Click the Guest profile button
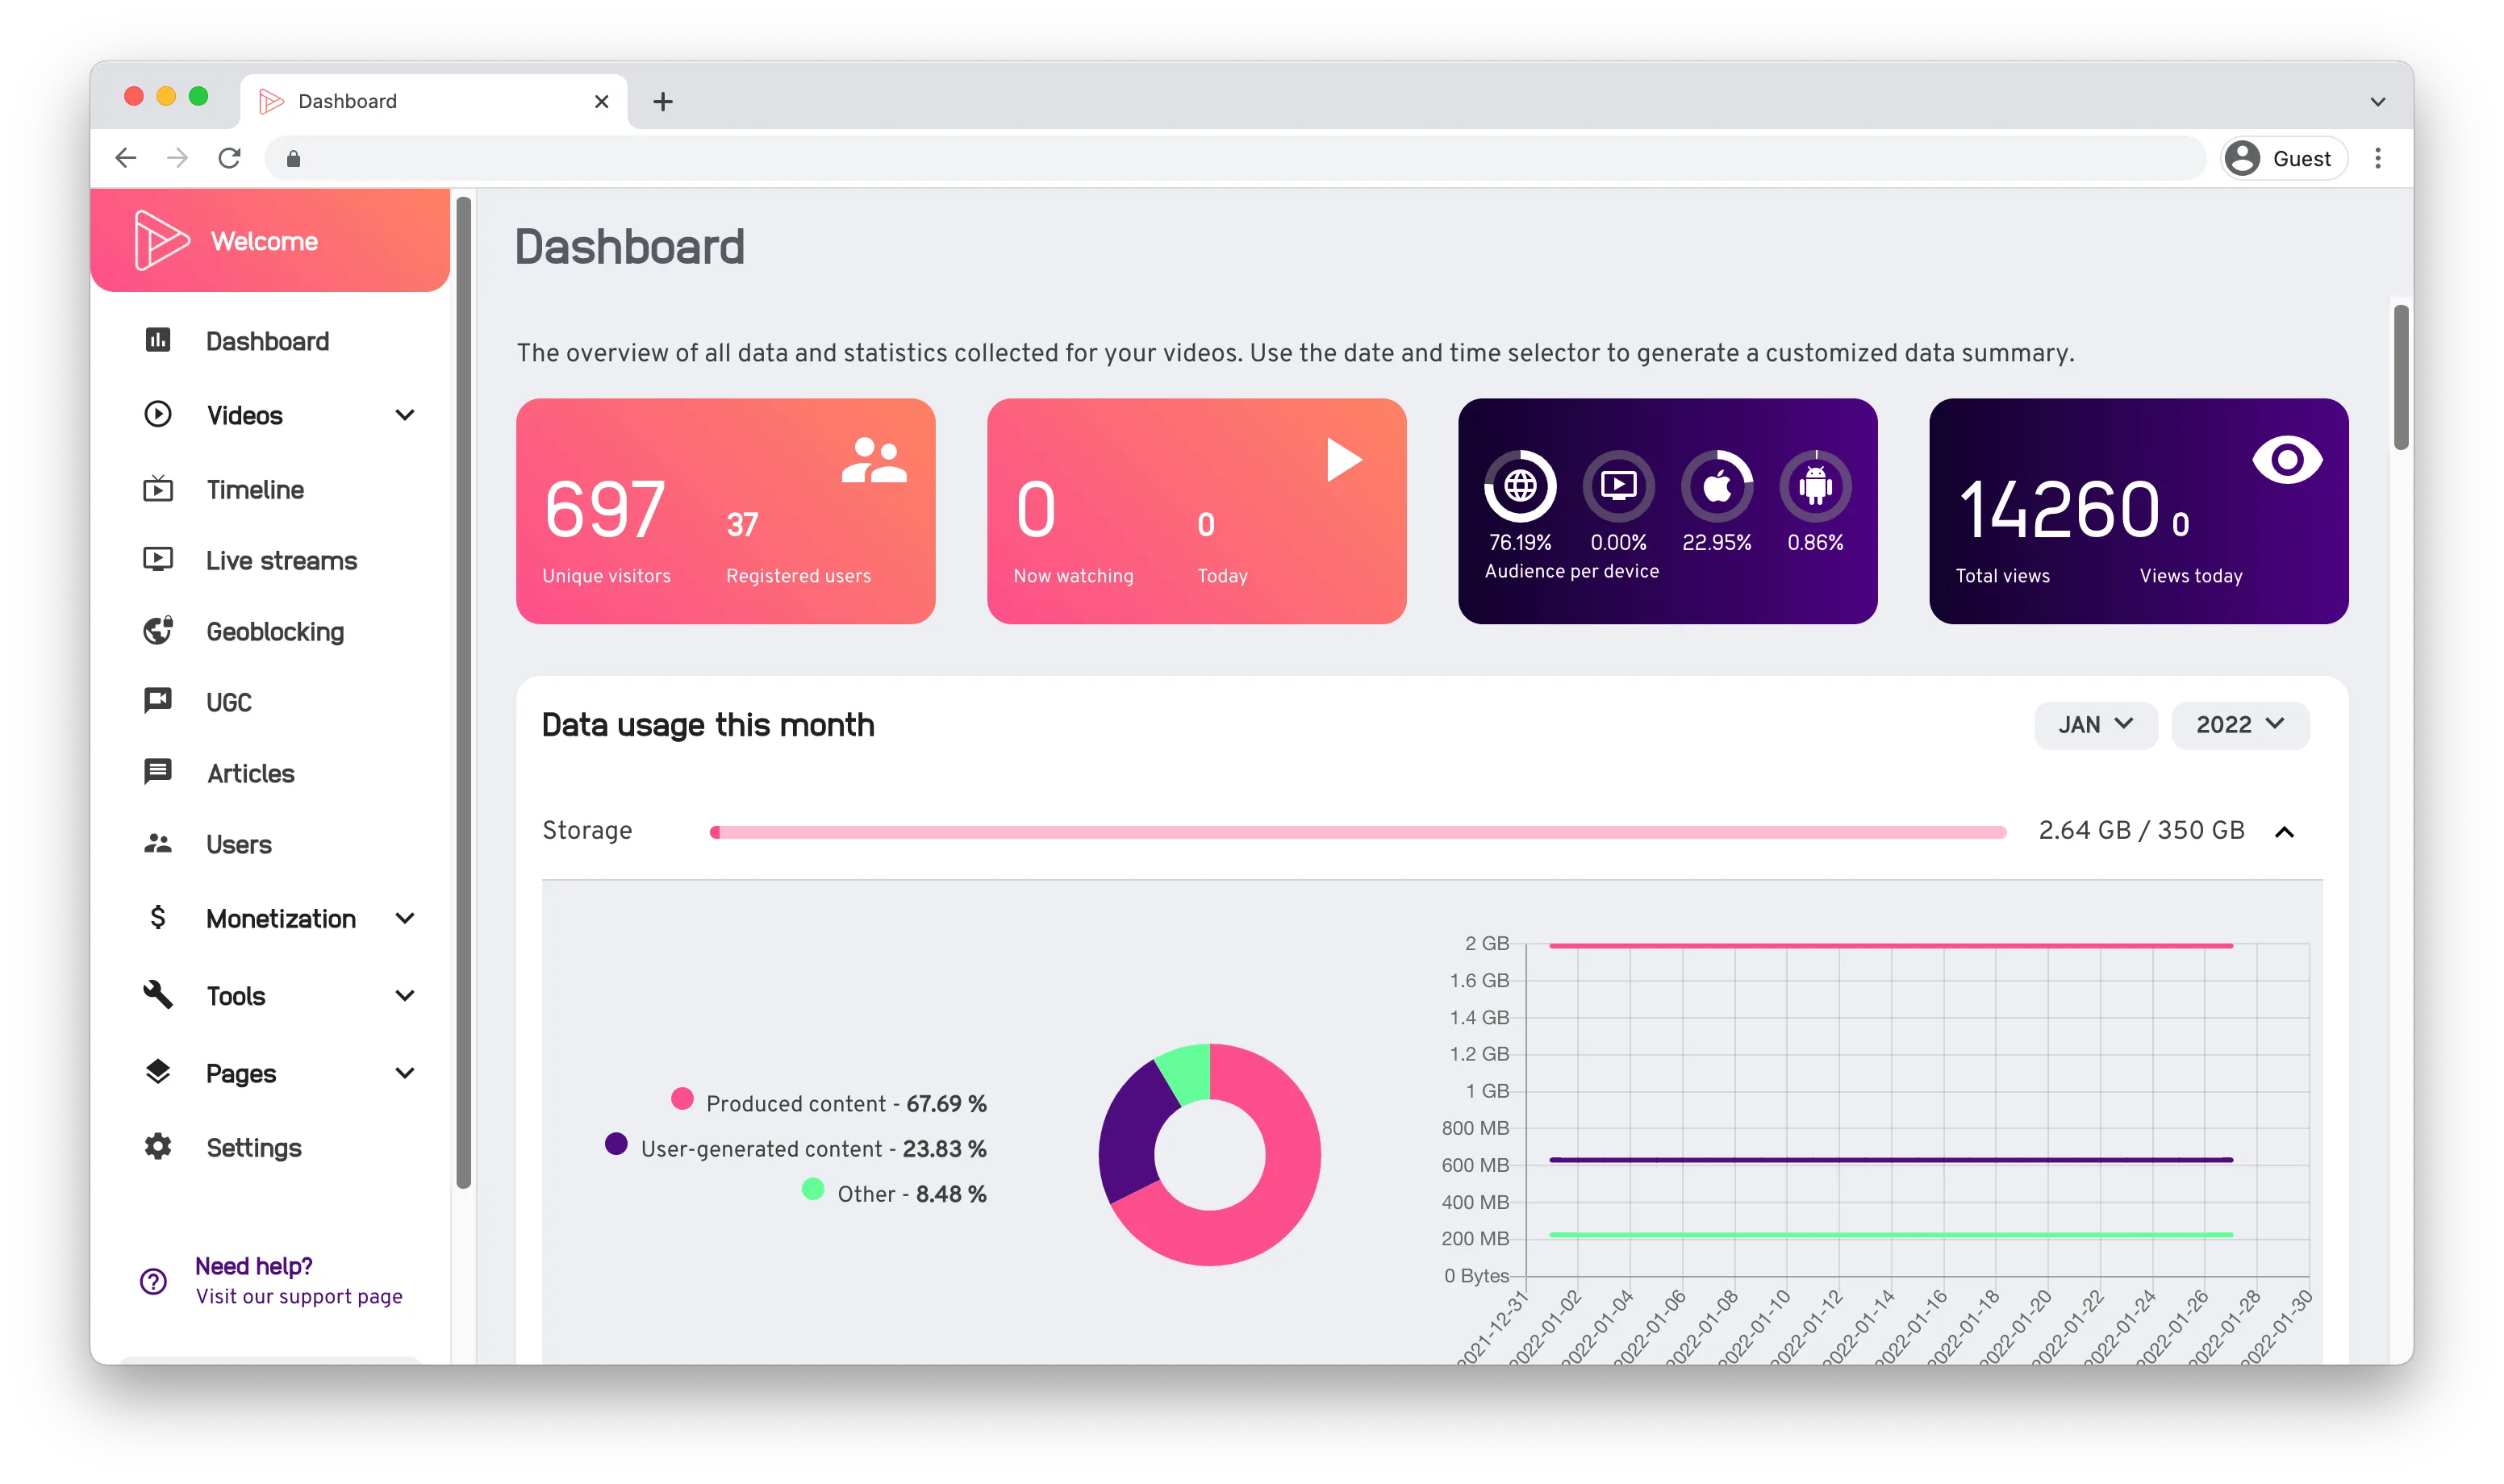 click(2283, 158)
